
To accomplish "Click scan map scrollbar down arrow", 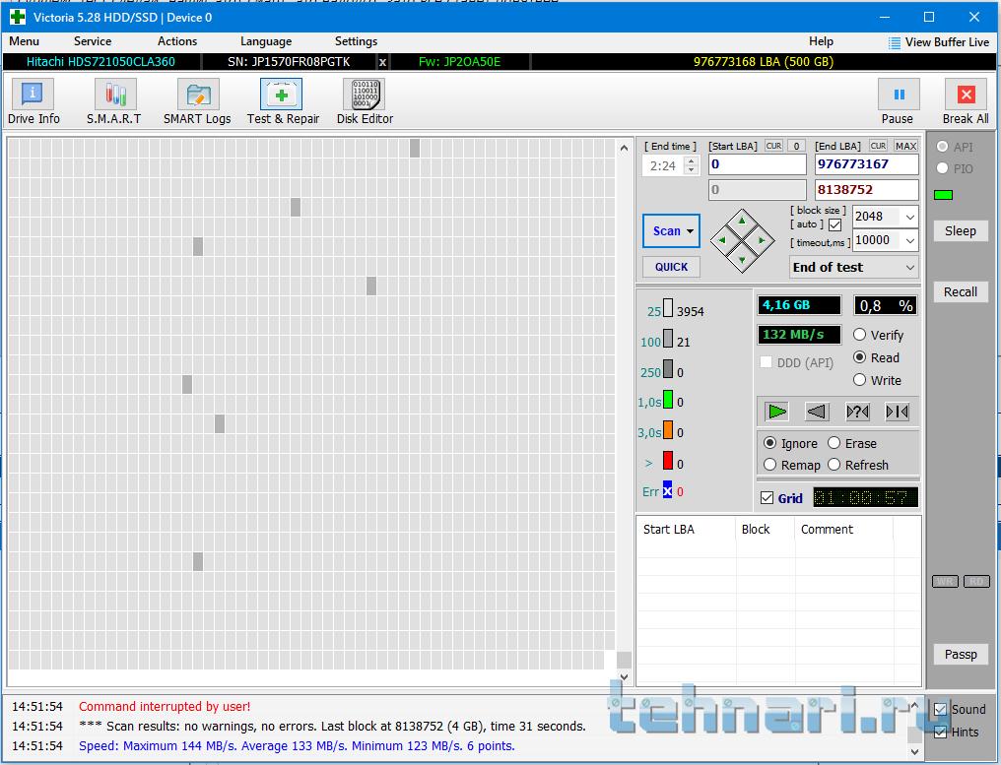I will [x=625, y=677].
